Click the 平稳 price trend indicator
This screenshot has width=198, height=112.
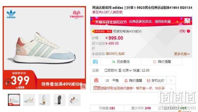(x=112, y=80)
